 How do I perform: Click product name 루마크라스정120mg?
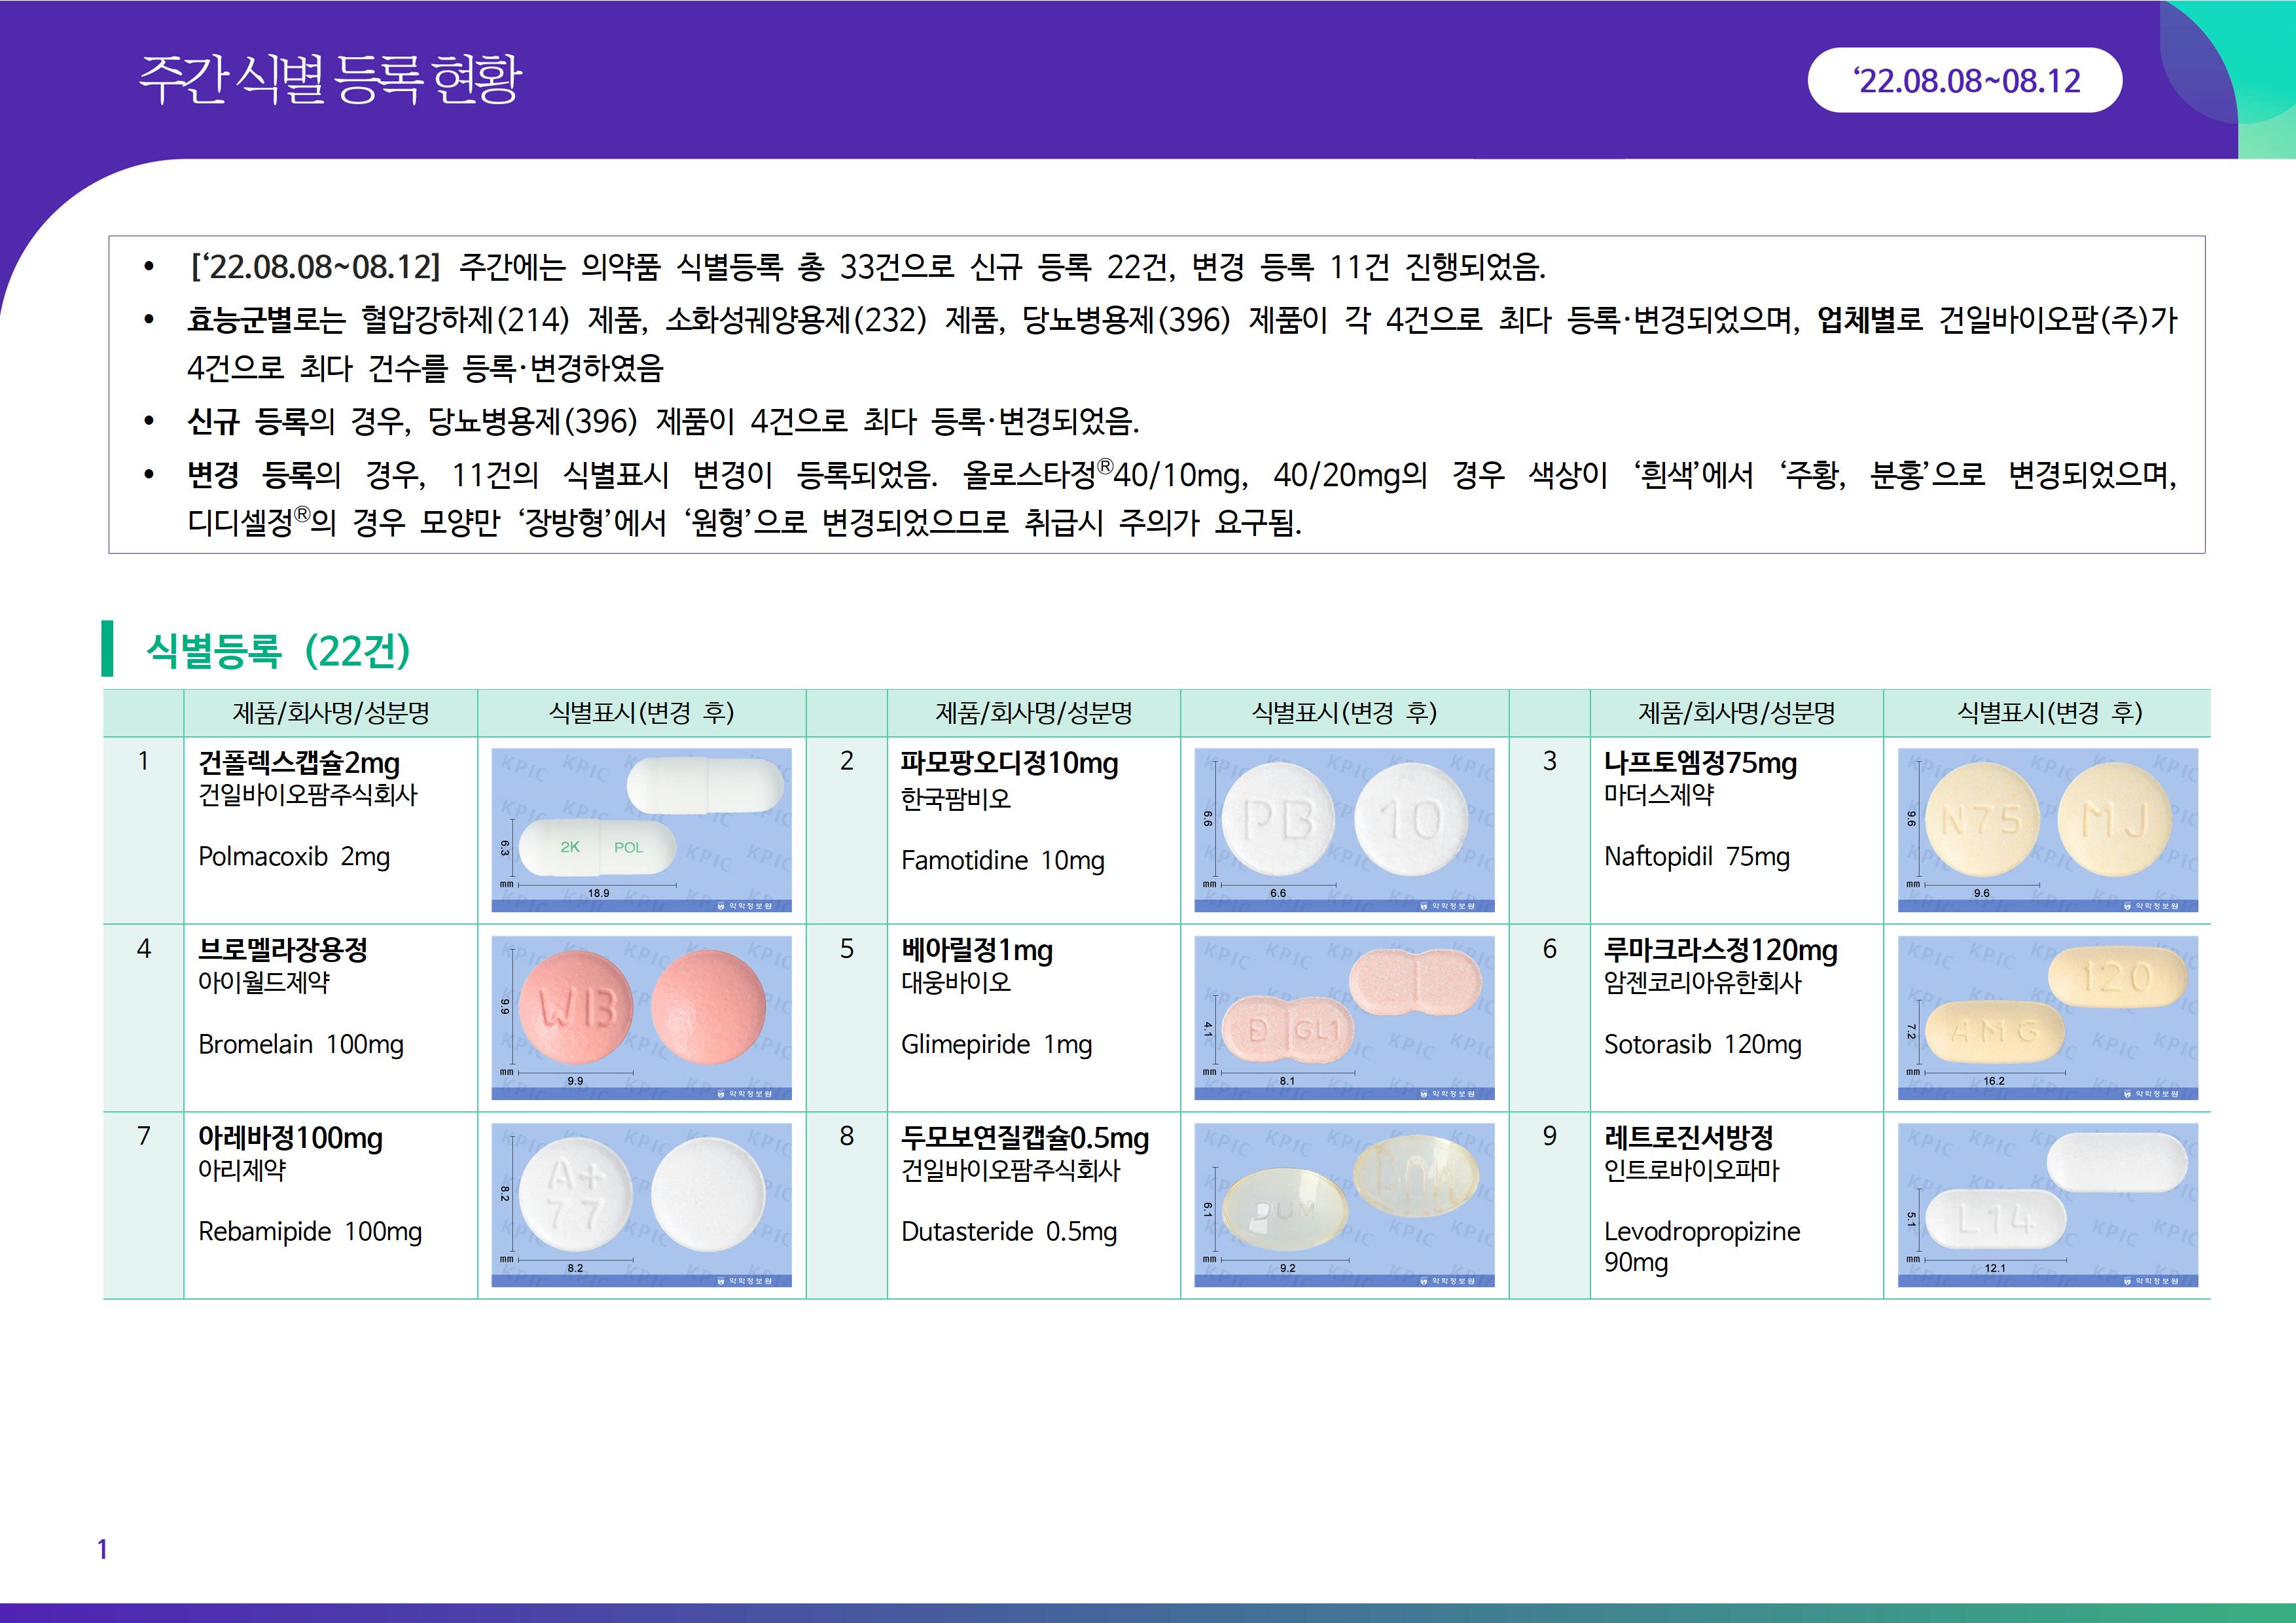point(1720,950)
